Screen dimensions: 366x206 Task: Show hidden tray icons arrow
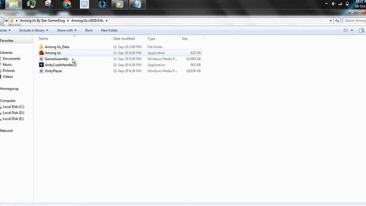(x=327, y=4)
